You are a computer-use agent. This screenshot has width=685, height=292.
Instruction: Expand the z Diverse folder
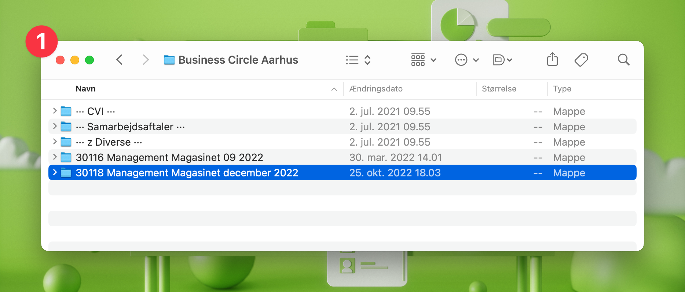tap(55, 142)
